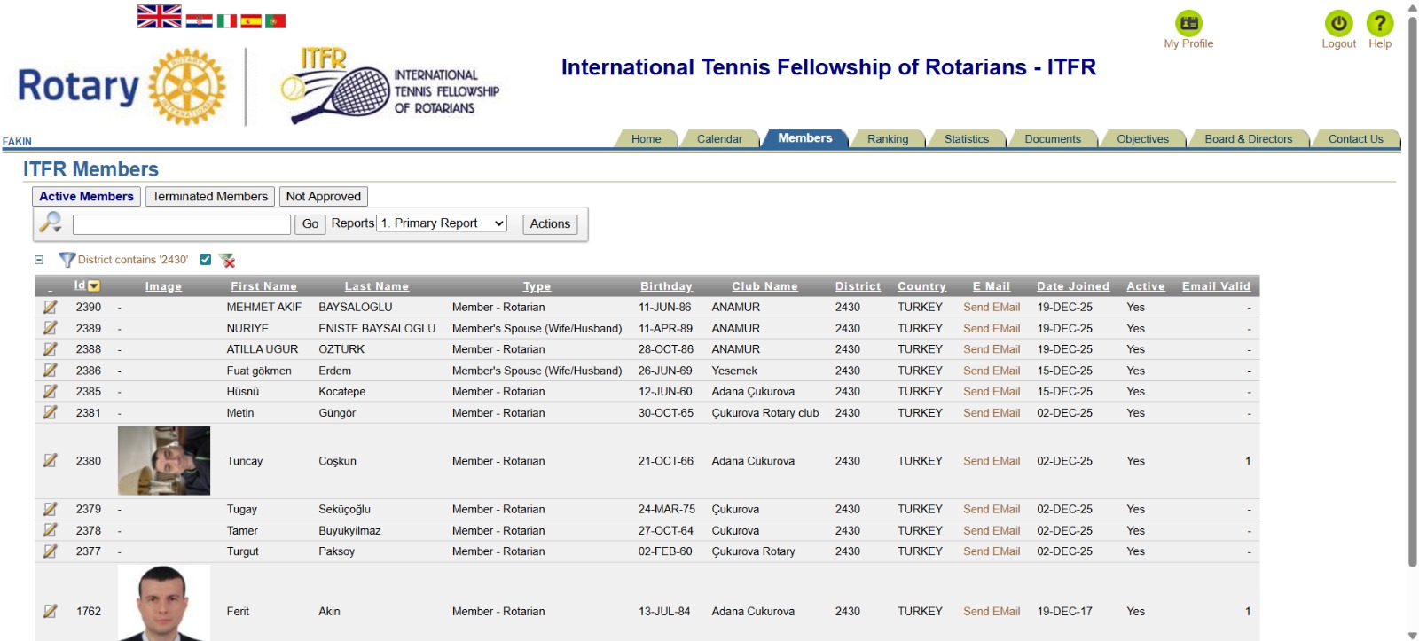Collapse the filter section with minus box
The height and width of the screenshot is (641, 1419).
[39, 260]
